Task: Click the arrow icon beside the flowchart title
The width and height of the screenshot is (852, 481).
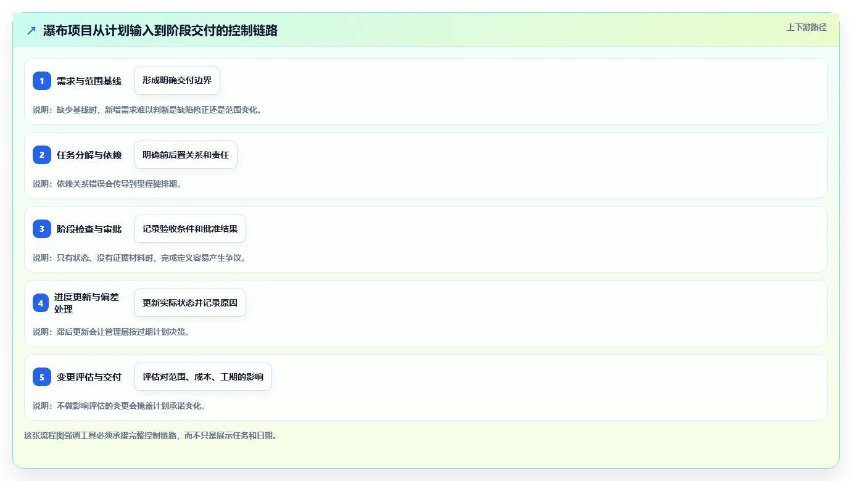Action: 31,31
